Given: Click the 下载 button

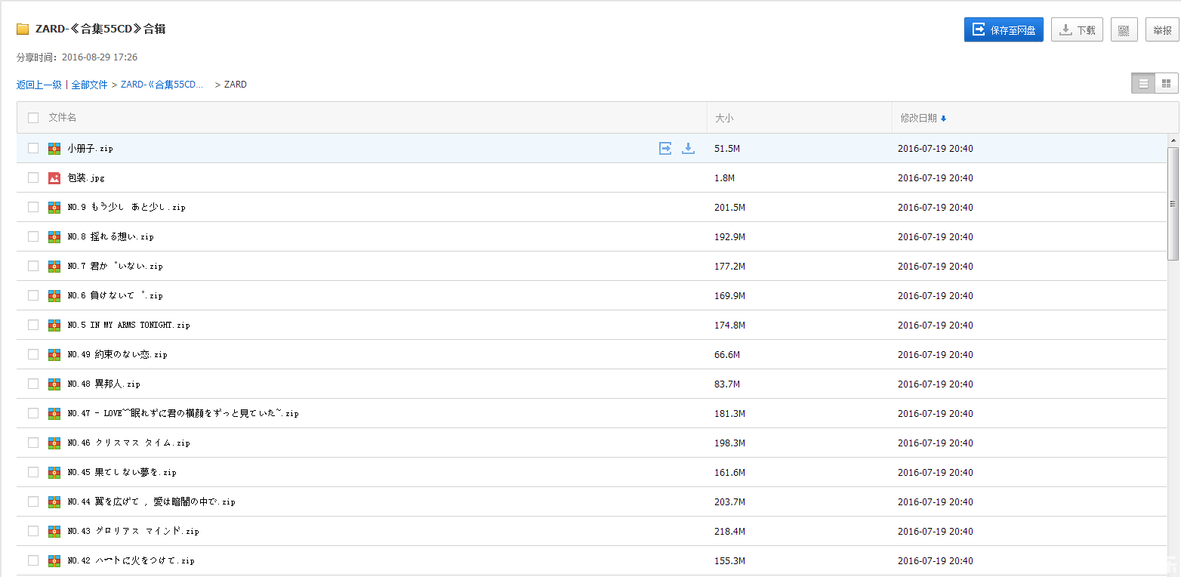Looking at the screenshot, I should click(1077, 29).
